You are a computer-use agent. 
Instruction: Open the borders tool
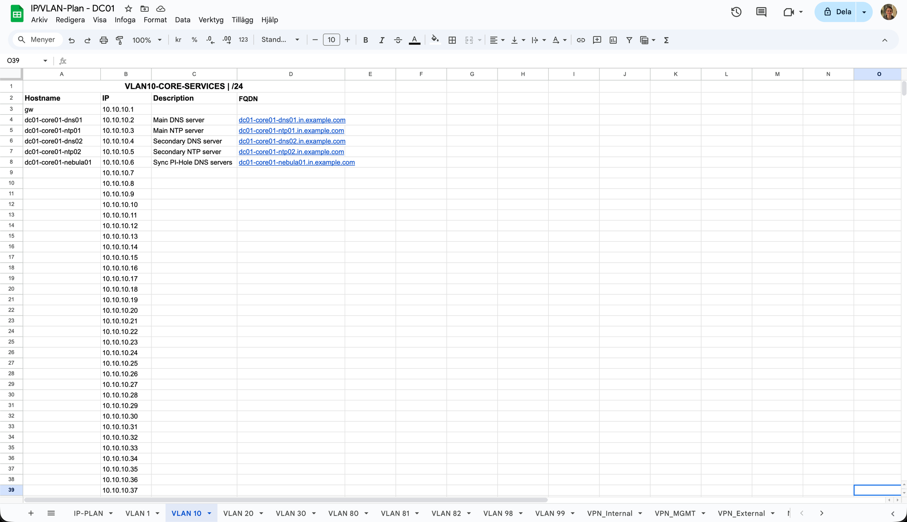452,40
